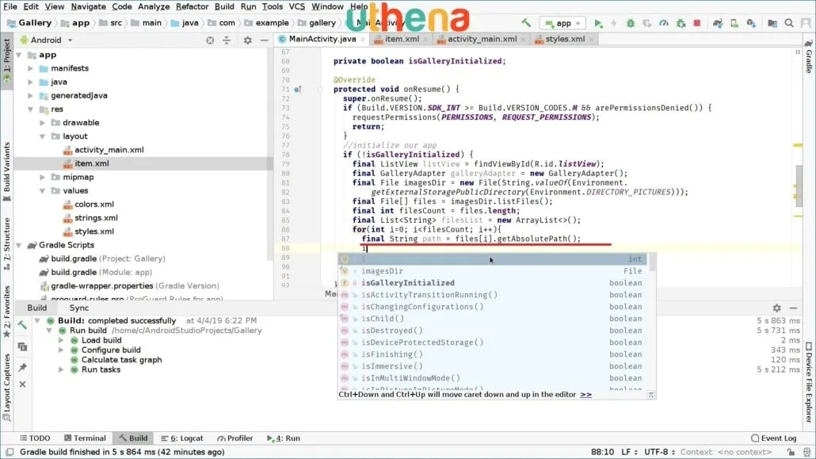This screenshot has height=459, width=816.
Task: Open the SDK Manager cube icon
Action: click(751, 23)
